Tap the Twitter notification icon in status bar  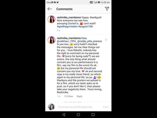(x=58, y=2)
